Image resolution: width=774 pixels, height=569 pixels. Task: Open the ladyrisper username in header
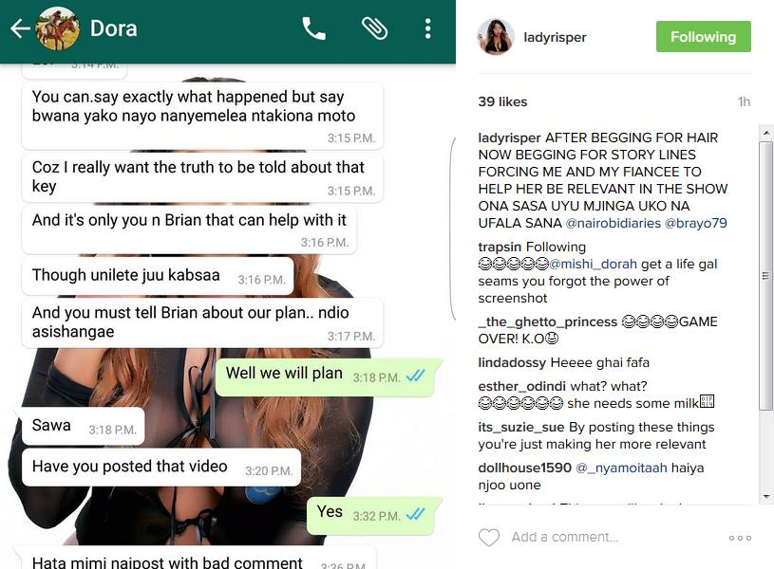(555, 38)
